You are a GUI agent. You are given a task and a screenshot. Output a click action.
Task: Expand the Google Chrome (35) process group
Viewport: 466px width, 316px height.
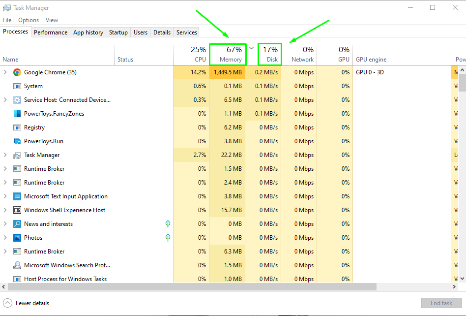point(5,72)
